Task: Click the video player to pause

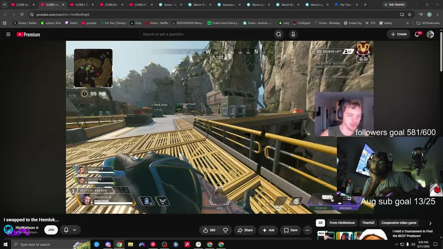Action: click(x=220, y=127)
